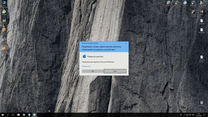Click the Редактор реестра blue cube icon
This screenshot has width=208, height=117.
tap(84, 56)
